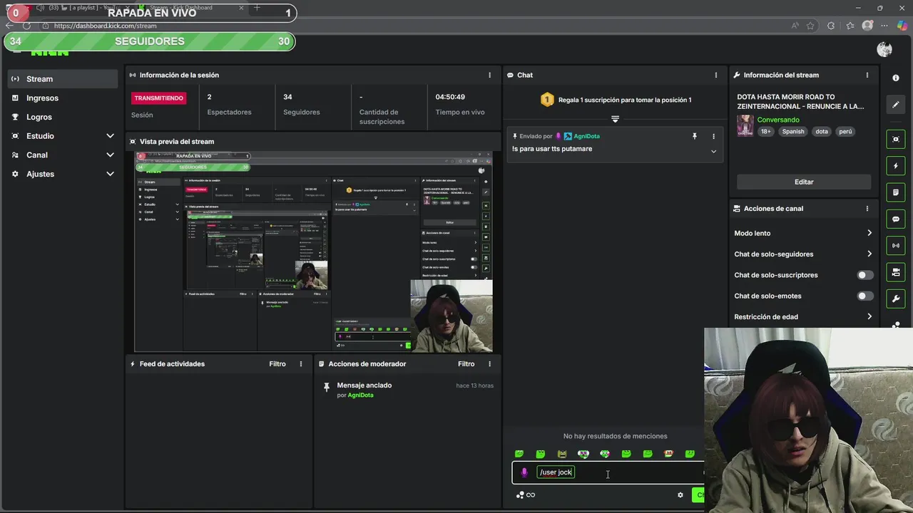Click the 18+ tag
Viewport: 913px width, 513px height.
point(765,132)
